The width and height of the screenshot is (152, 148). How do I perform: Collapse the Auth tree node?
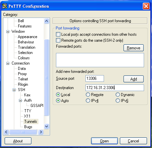20,100
